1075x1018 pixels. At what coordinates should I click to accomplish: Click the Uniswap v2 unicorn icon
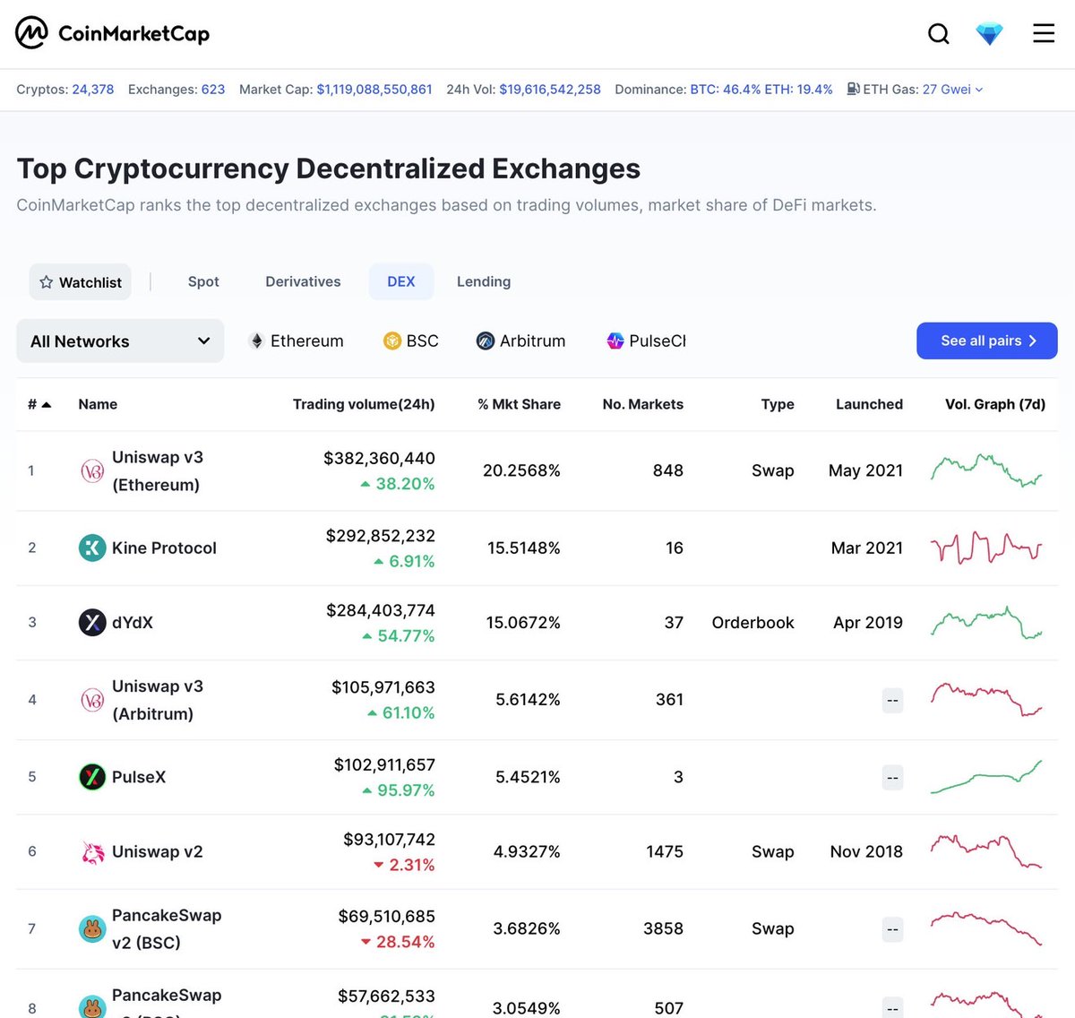point(92,851)
